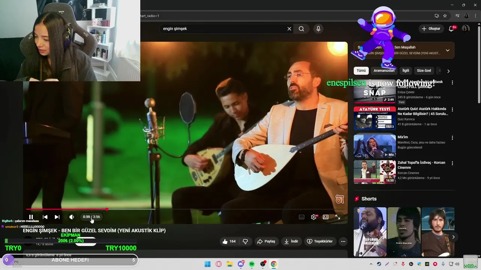The width and height of the screenshot is (481, 270).
Task: Open Opera GX from the taskbar
Action: 219,264
